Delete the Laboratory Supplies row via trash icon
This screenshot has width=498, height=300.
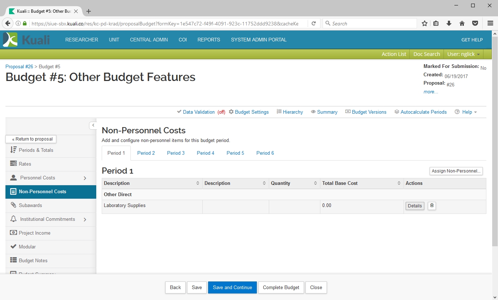432,206
